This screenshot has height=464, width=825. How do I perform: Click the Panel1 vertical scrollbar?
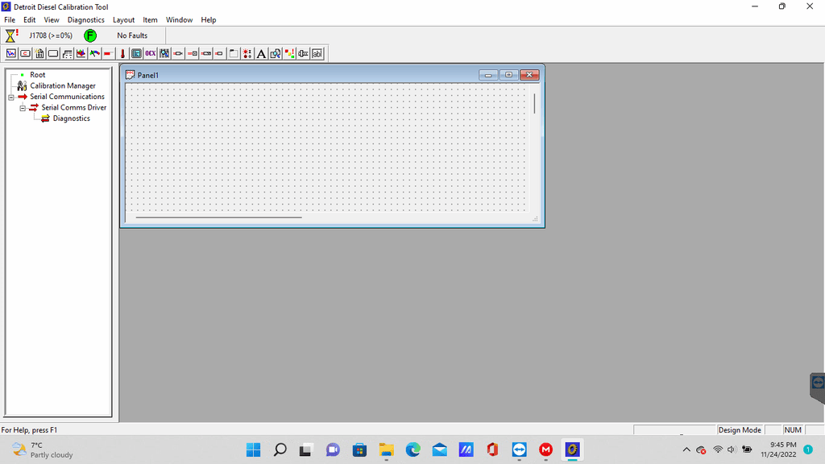coord(534,103)
